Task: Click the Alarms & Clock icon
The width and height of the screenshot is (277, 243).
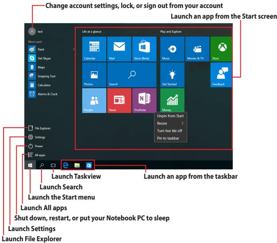Action: [x=32, y=94]
